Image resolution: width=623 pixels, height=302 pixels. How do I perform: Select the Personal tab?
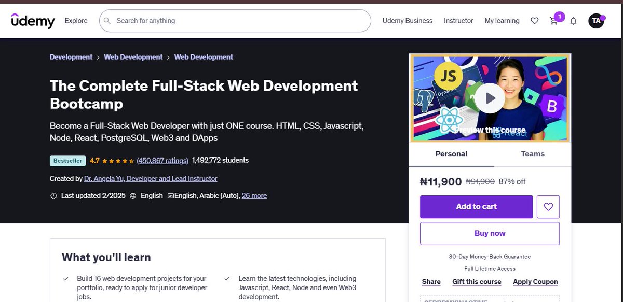[451, 154]
